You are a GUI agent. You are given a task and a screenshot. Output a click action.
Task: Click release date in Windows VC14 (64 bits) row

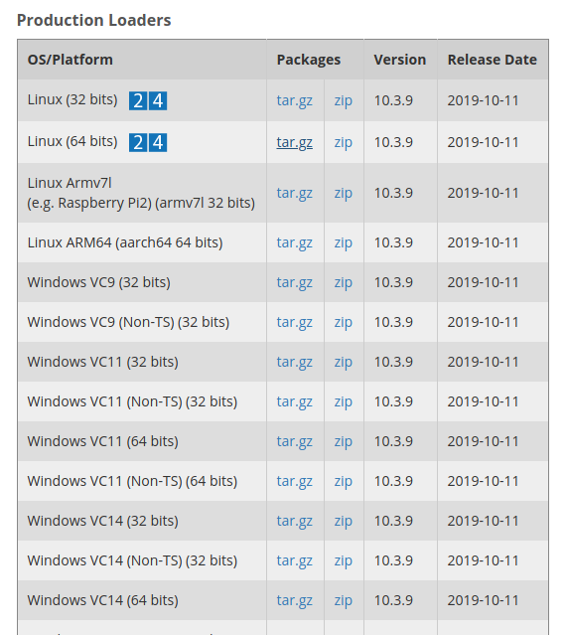coord(483,600)
